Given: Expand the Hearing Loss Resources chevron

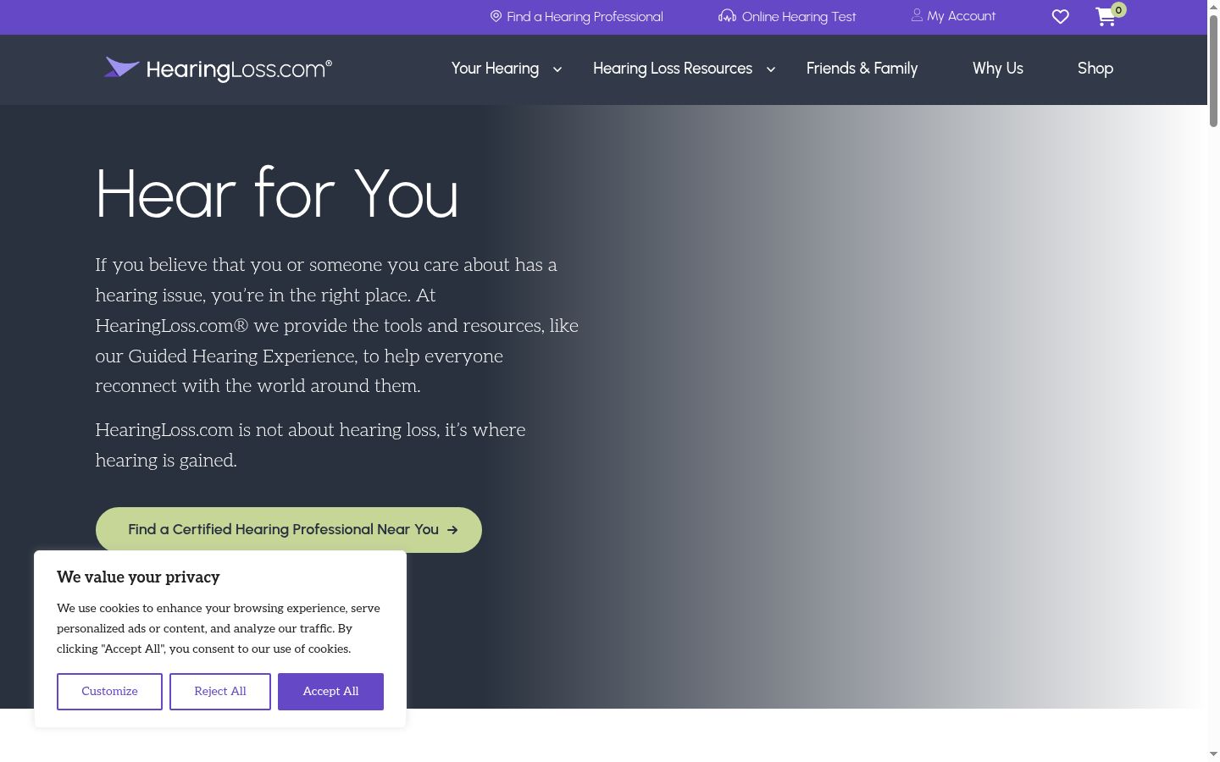Looking at the screenshot, I should [771, 69].
